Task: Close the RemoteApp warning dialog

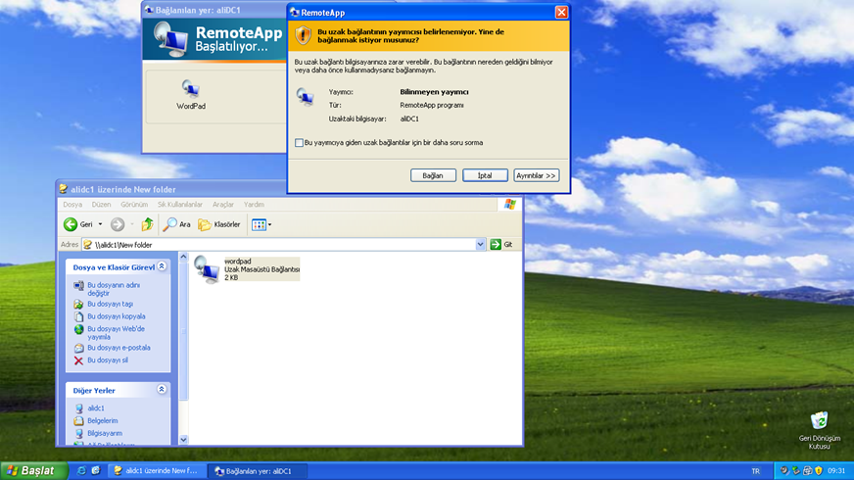Action: (x=561, y=12)
